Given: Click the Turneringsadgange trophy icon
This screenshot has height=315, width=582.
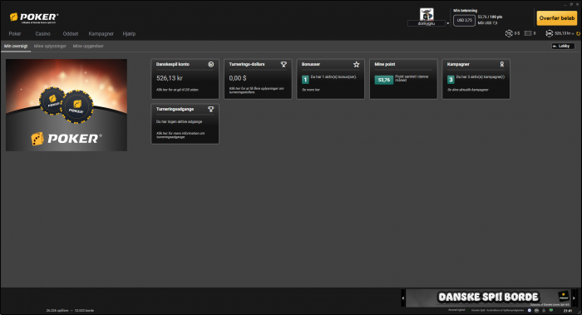Looking at the screenshot, I should pos(211,109).
